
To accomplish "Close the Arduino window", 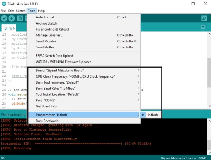I will [205, 4].
